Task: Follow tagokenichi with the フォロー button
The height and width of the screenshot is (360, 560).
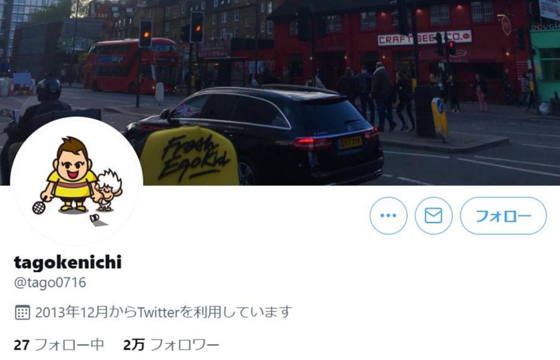Action: pos(503,216)
